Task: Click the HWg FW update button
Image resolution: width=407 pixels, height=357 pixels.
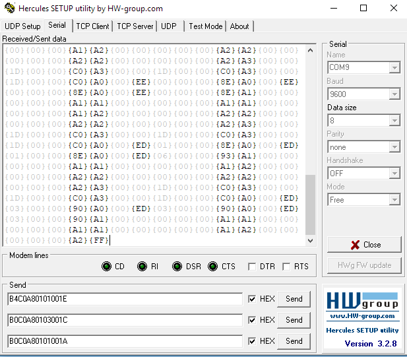Action: tap(364, 265)
